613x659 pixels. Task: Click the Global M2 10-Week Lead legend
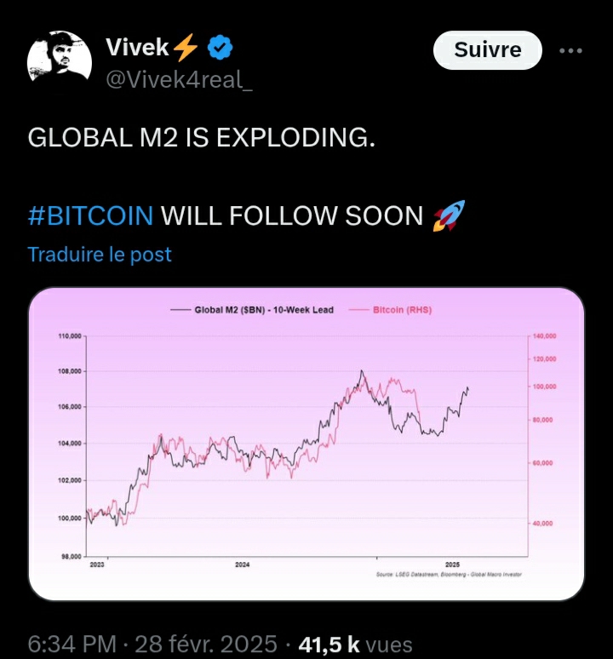coord(252,310)
